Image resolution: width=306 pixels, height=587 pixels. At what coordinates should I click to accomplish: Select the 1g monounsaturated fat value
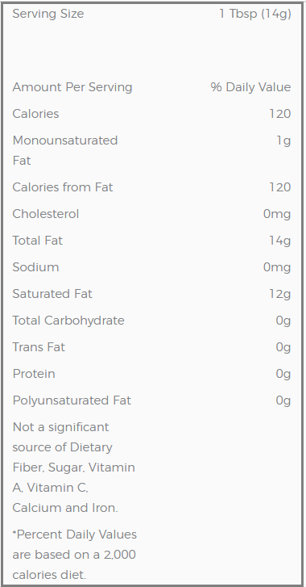[283, 140]
